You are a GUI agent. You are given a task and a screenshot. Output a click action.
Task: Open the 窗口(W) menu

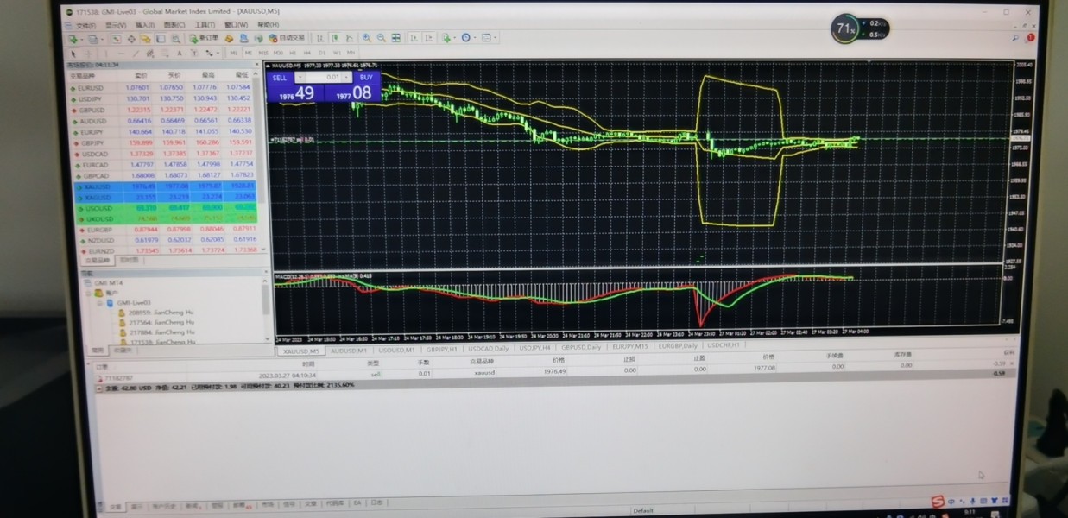click(x=236, y=25)
